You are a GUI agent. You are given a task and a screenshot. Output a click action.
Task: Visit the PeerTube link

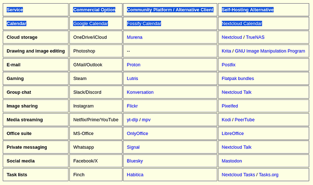click(245, 120)
